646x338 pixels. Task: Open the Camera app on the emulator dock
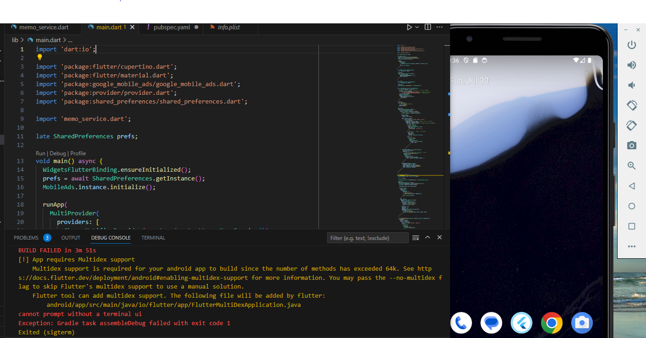(x=582, y=323)
